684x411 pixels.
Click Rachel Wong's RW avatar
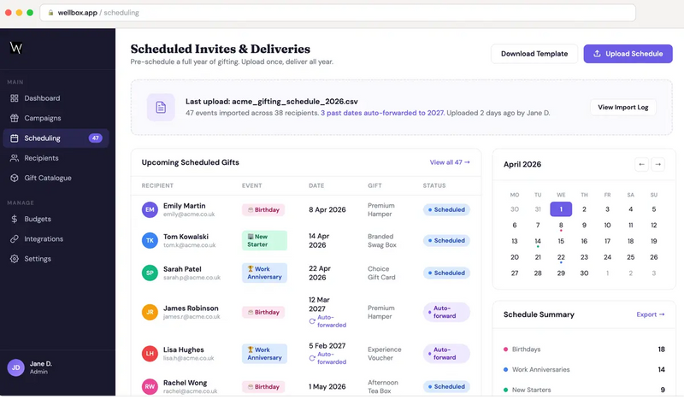[150, 386]
